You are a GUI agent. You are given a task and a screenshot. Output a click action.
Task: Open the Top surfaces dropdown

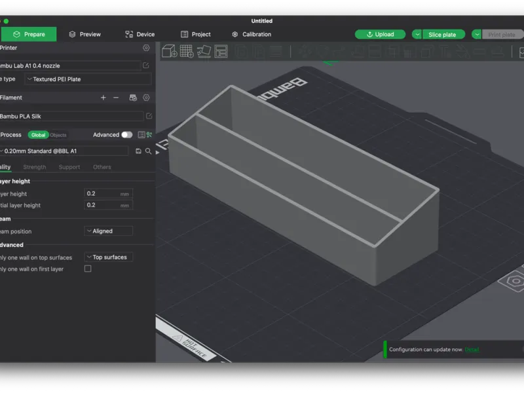(x=108, y=257)
